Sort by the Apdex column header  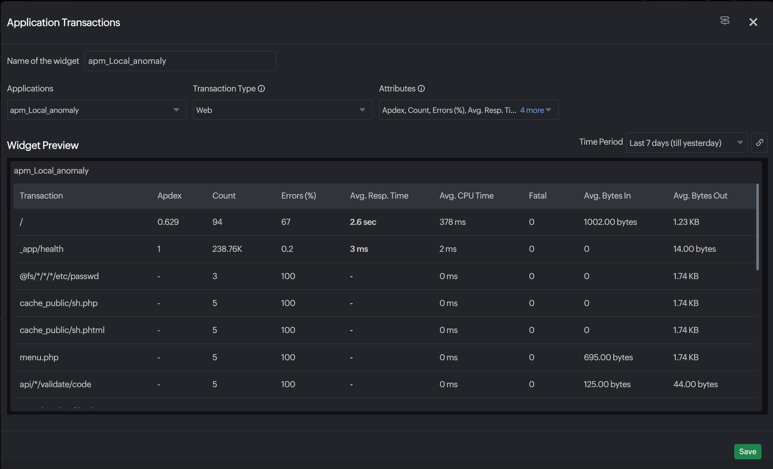point(169,196)
